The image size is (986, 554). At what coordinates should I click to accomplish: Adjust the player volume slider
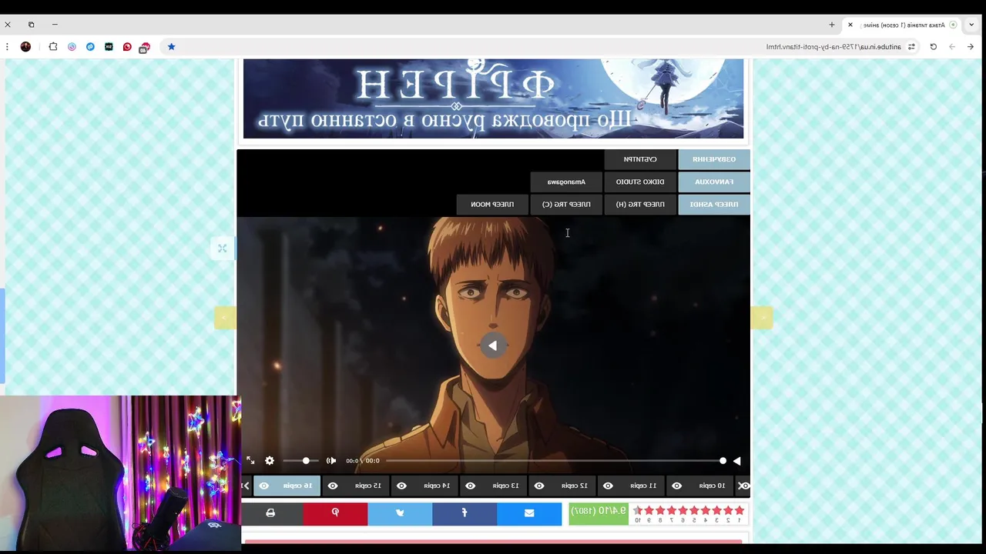300,461
